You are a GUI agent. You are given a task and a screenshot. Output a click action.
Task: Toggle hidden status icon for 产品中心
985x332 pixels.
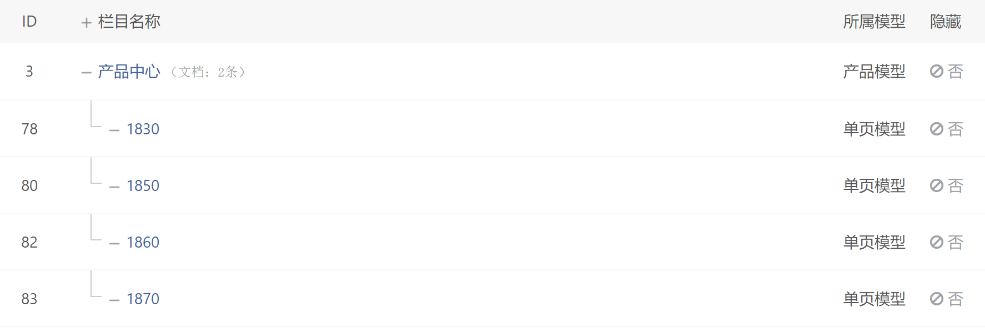click(x=937, y=71)
